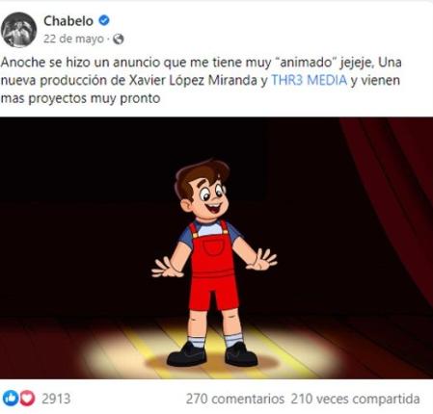View who reacted via the 2913 count

coord(56,399)
